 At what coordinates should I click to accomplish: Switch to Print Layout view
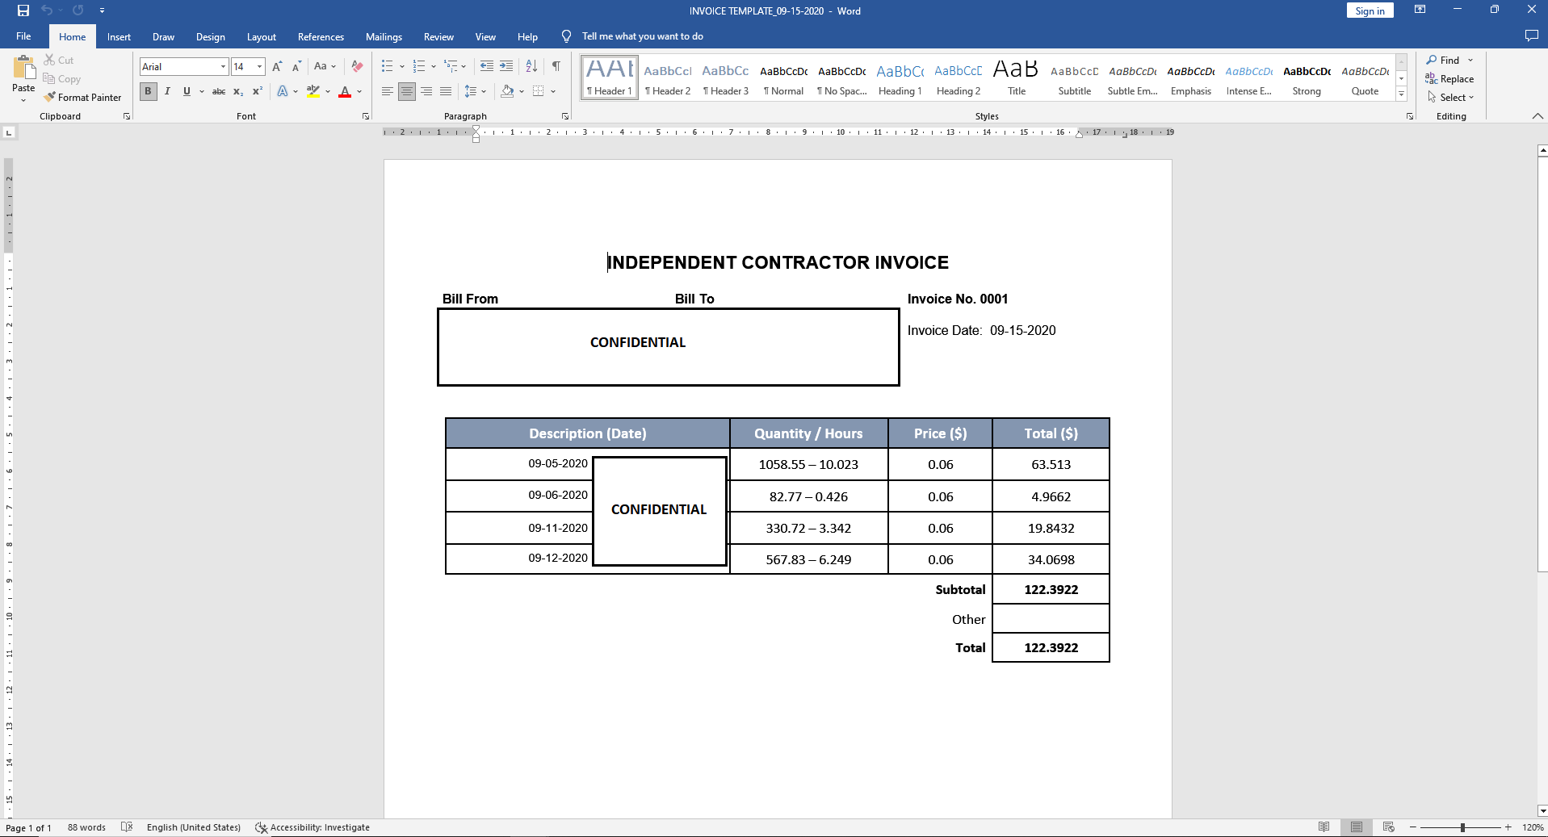pos(1357,827)
